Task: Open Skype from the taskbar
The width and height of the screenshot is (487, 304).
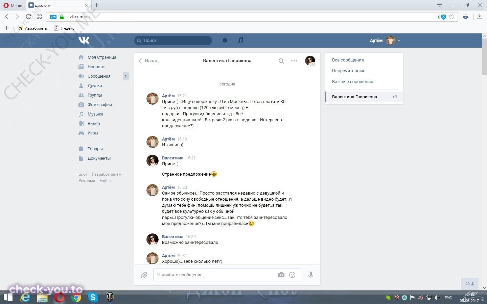Action: point(93,298)
